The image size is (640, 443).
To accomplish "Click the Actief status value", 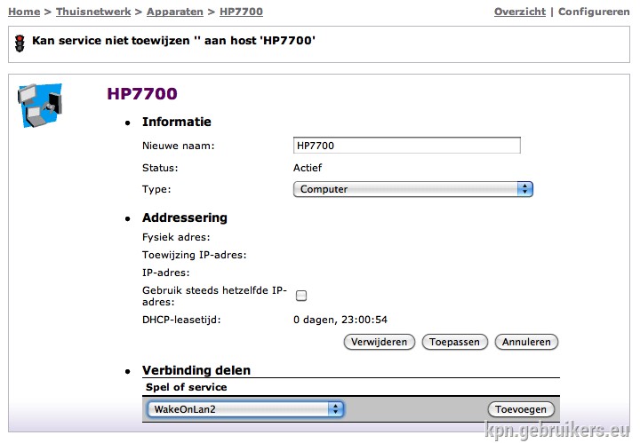I will 308,168.
